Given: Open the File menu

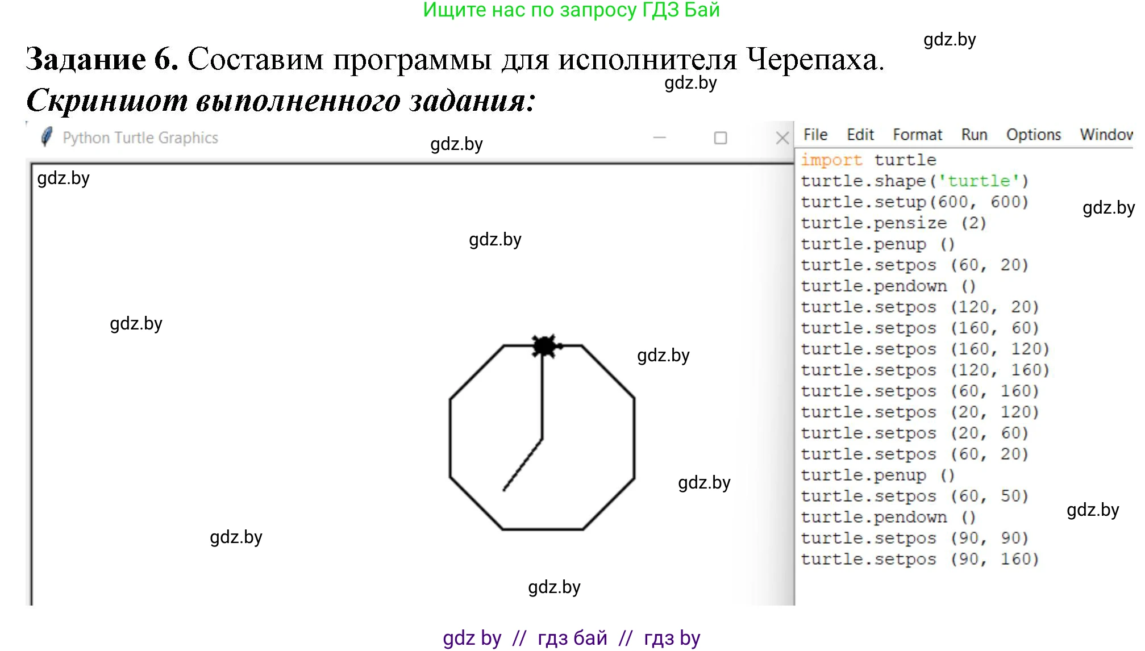Looking at the screenshot, I should point(815,135).
